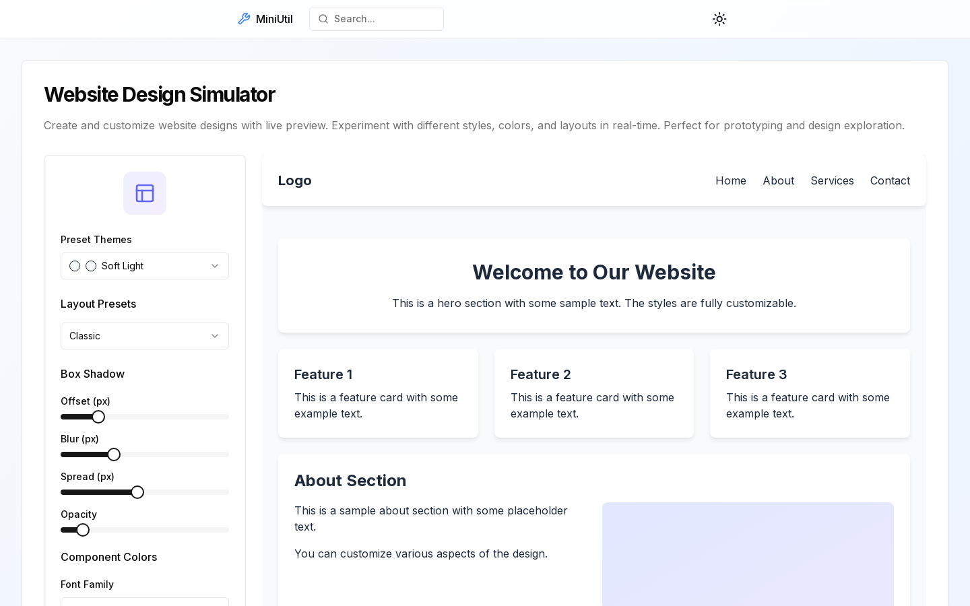Click the Home nav item in preview

731,180
